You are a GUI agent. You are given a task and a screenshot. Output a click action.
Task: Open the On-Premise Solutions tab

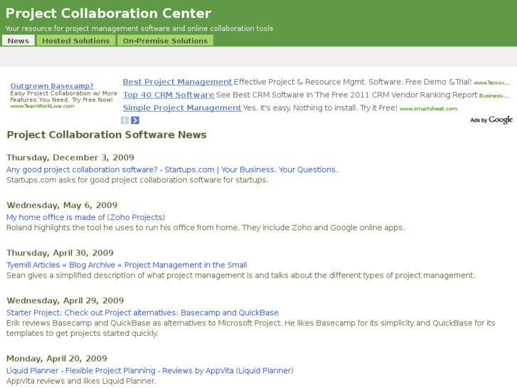pyautogui.click(x=165, y=41)
